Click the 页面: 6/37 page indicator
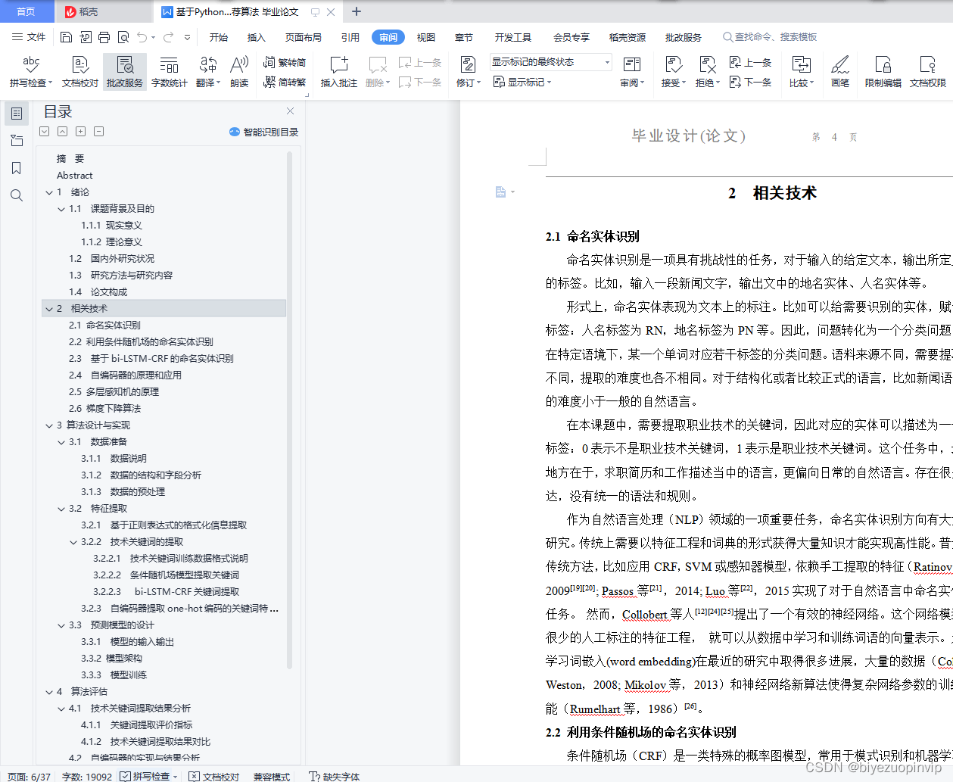This screenshot has width=953, height=782. pos(29,776)
